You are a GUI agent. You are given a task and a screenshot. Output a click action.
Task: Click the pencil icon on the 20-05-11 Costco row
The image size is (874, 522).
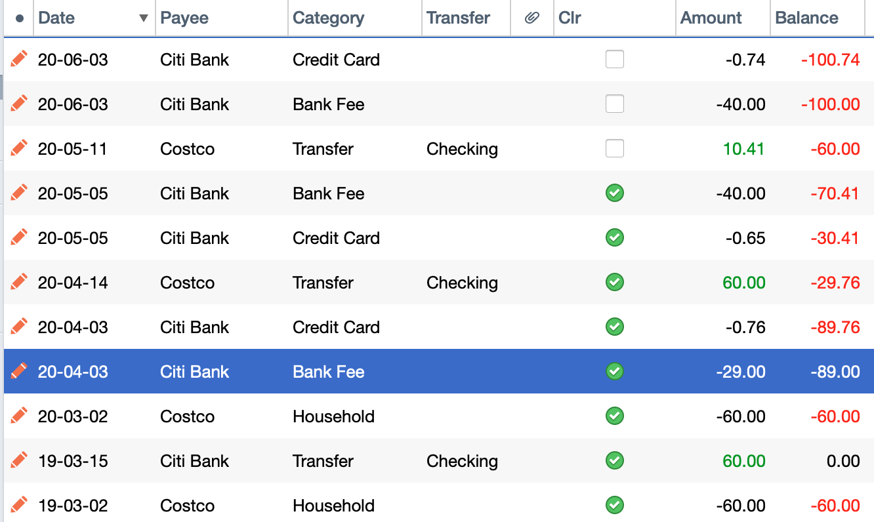(19, 149)
